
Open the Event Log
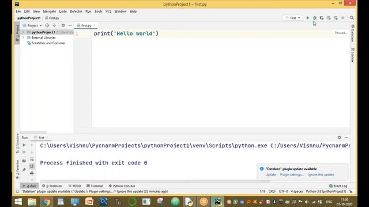[x=338, y=186]
